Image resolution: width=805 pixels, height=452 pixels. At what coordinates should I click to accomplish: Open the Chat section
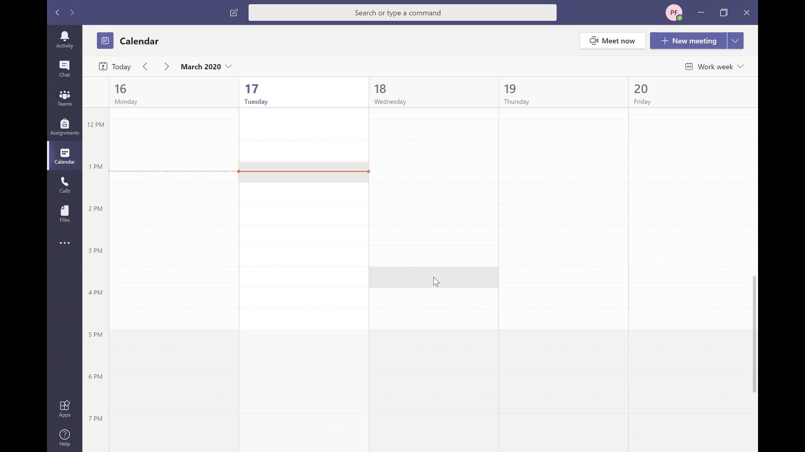pyautogui.click(x=65, y=69)
